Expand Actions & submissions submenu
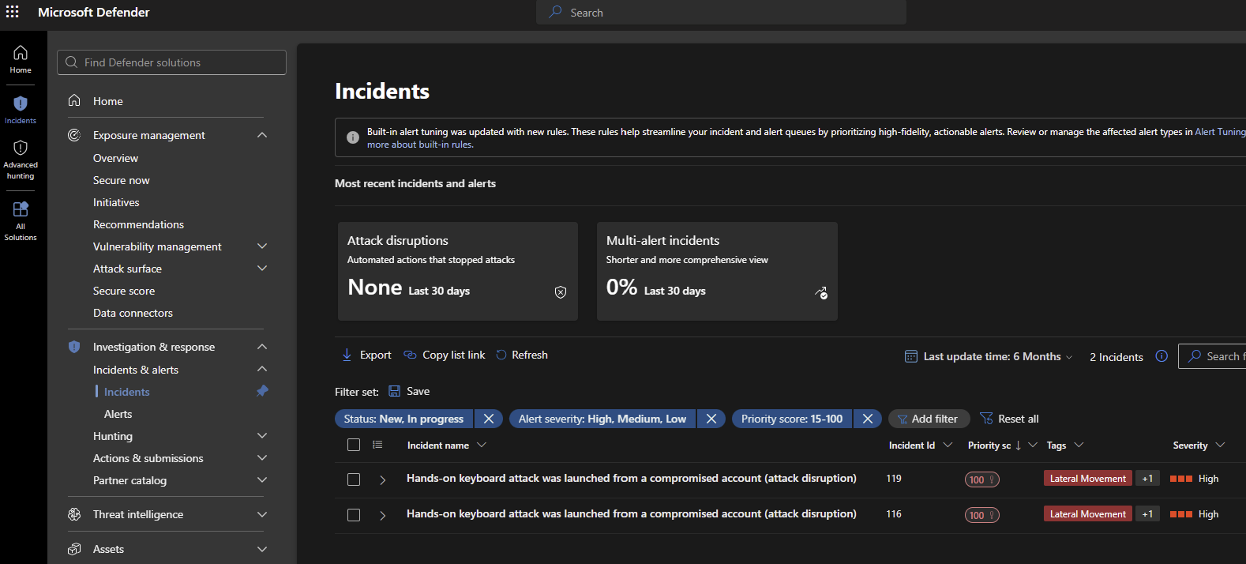Image resolution: width=1246 pixels, height=564 pixels. point(262,458)
